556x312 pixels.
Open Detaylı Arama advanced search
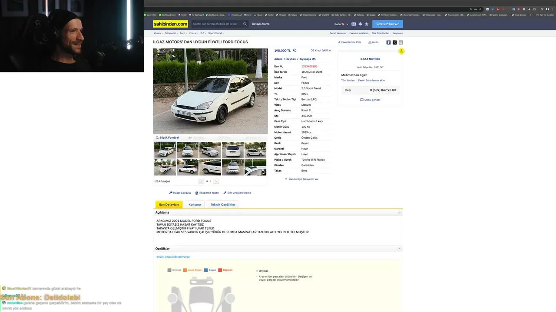tap(261, 24)
